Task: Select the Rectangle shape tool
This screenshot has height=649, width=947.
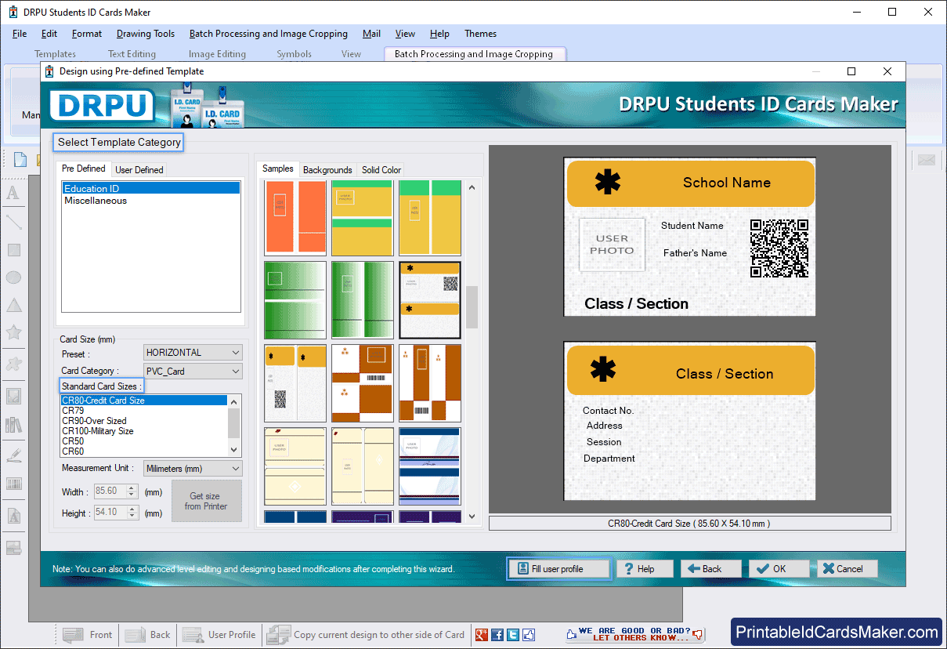Action: [x=13, y=250]
